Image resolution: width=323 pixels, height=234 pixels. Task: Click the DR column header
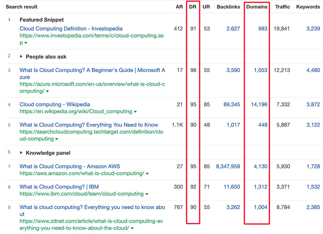click(x=193, y=7)
